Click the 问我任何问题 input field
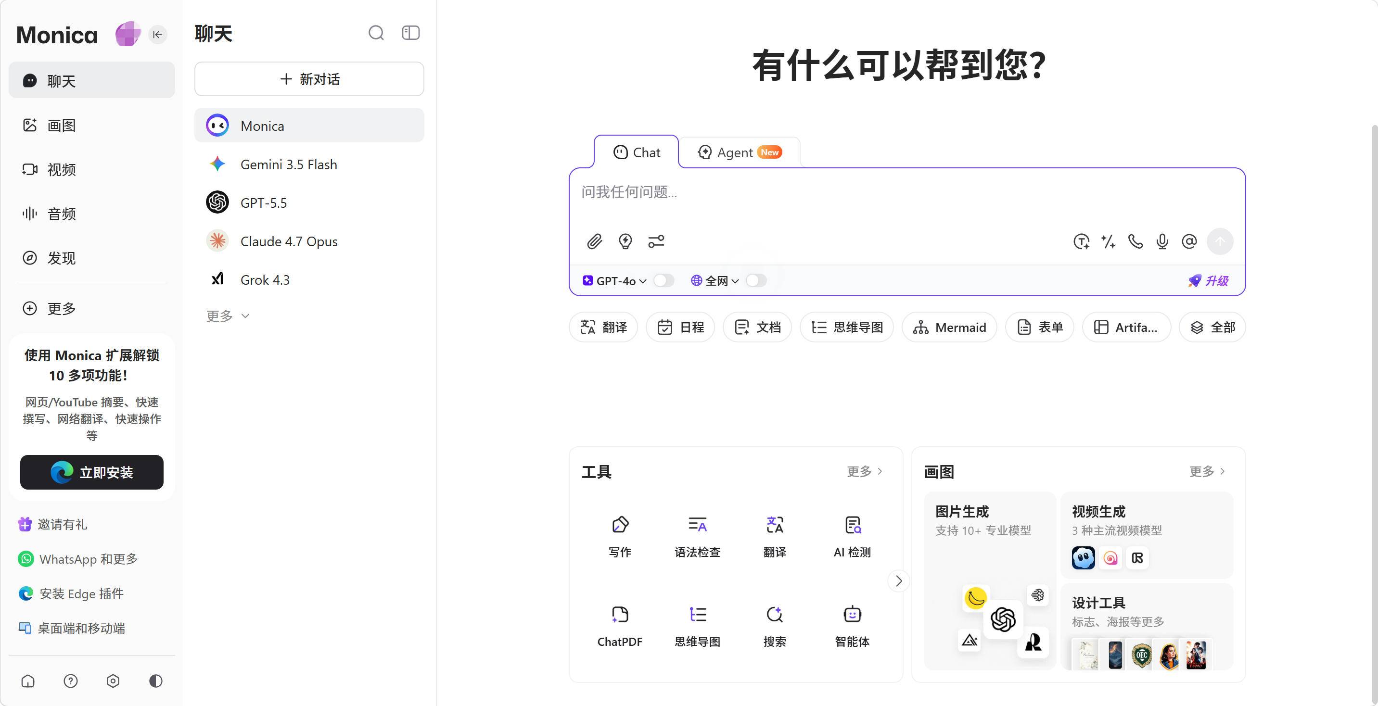 pos(907,192)
